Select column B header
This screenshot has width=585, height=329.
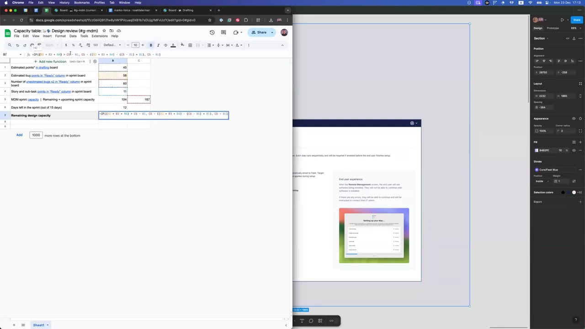113,61
